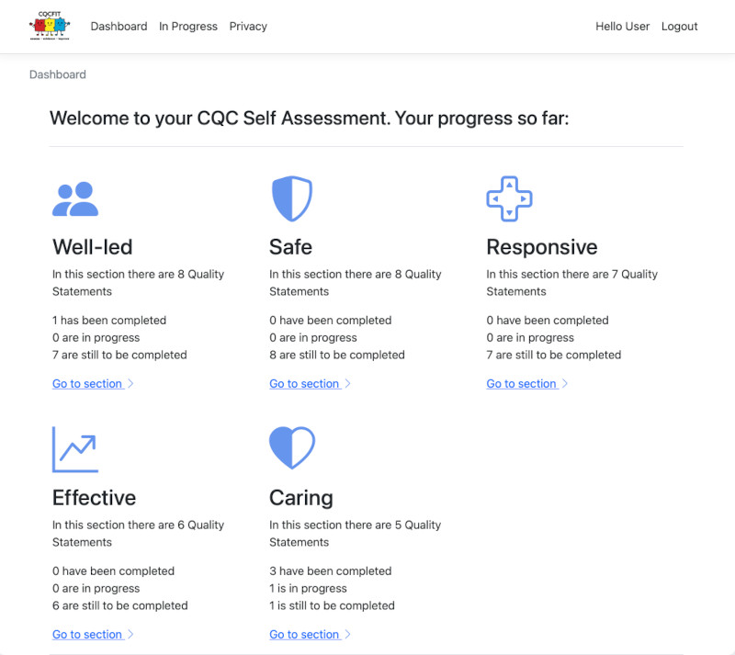
Task: Click the Logout link
Action: click(679, 27)
